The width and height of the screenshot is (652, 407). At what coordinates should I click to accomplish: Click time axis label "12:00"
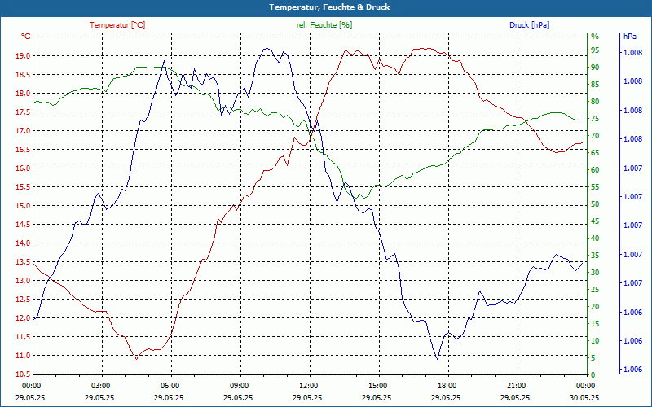(x=308, y=385)
